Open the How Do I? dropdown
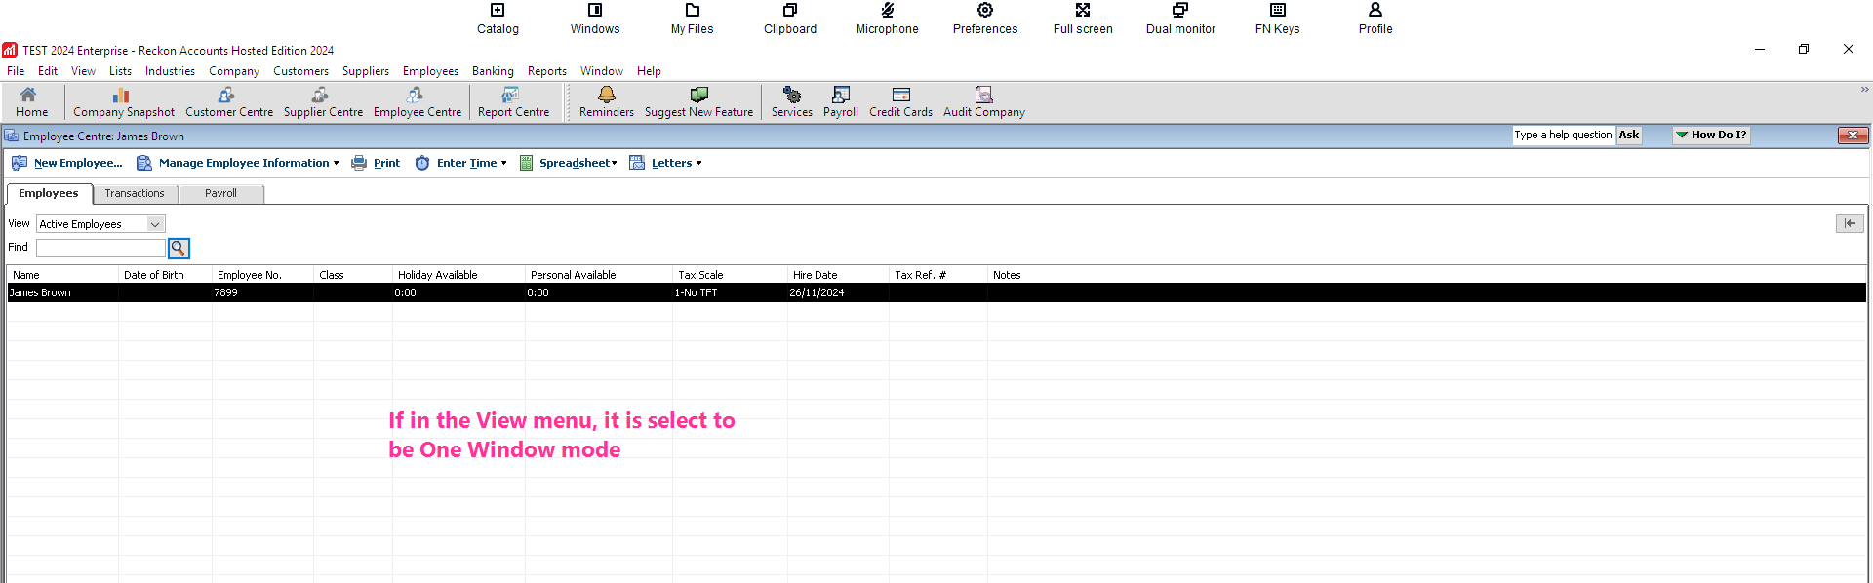The width and height of the screenshot is (1873, 583). tap(1711, 136)
